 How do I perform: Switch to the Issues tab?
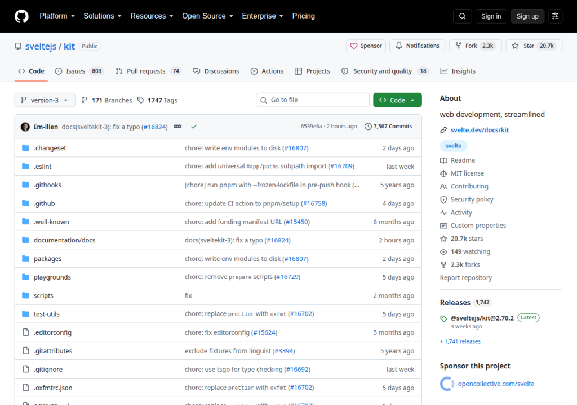point(79,71)
